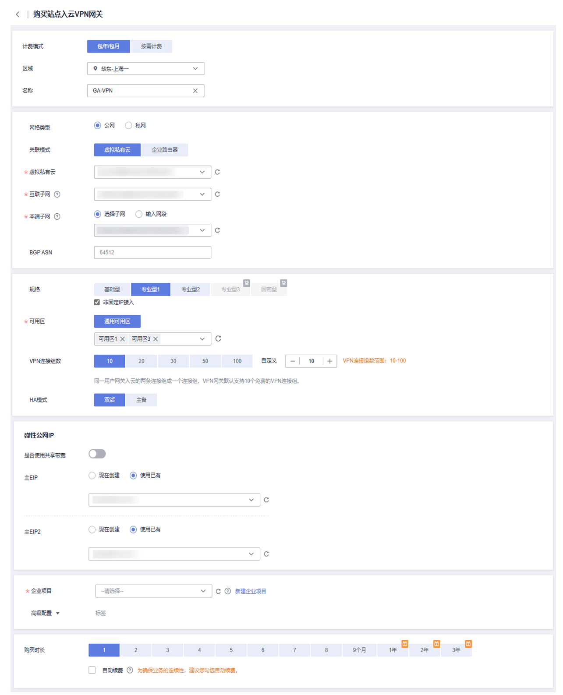Refresh the 主EIP dropdown list
The image size is (563, 695).
tap(266, 500)
